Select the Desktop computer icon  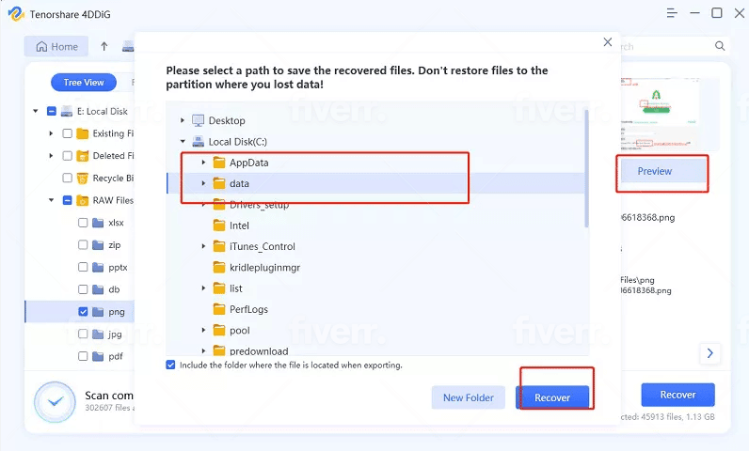tap(198, 120)
